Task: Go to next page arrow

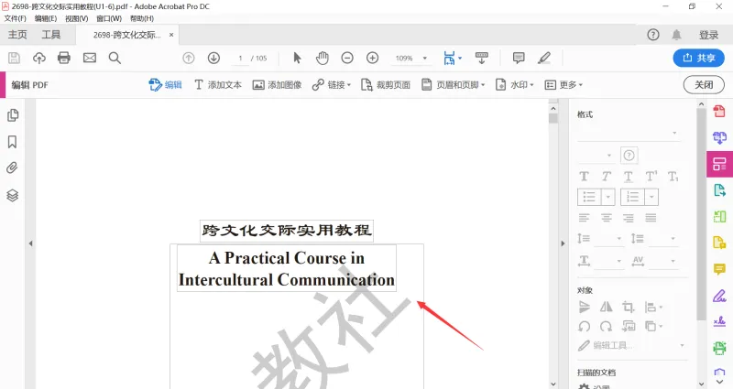Action: pos(213,58)
